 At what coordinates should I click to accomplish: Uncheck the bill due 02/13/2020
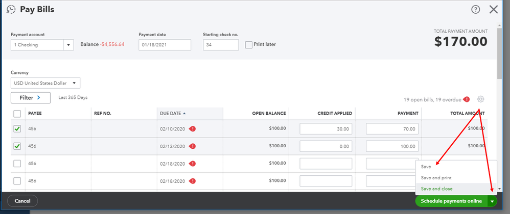pyautogui.click(x=17, y=146)
